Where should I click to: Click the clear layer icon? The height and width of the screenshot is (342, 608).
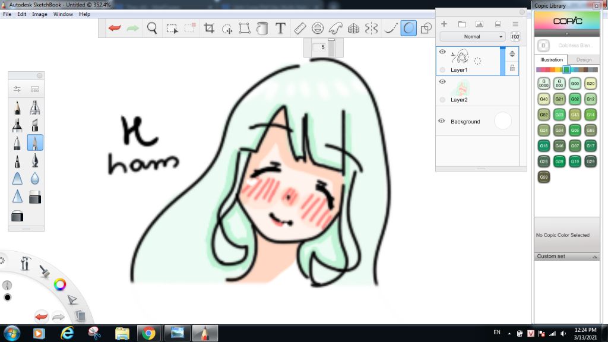pos(498,24)
